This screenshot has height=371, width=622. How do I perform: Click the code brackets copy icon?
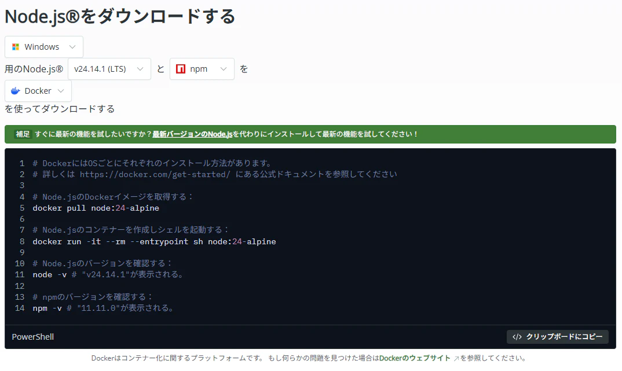(x=517, y=337)
